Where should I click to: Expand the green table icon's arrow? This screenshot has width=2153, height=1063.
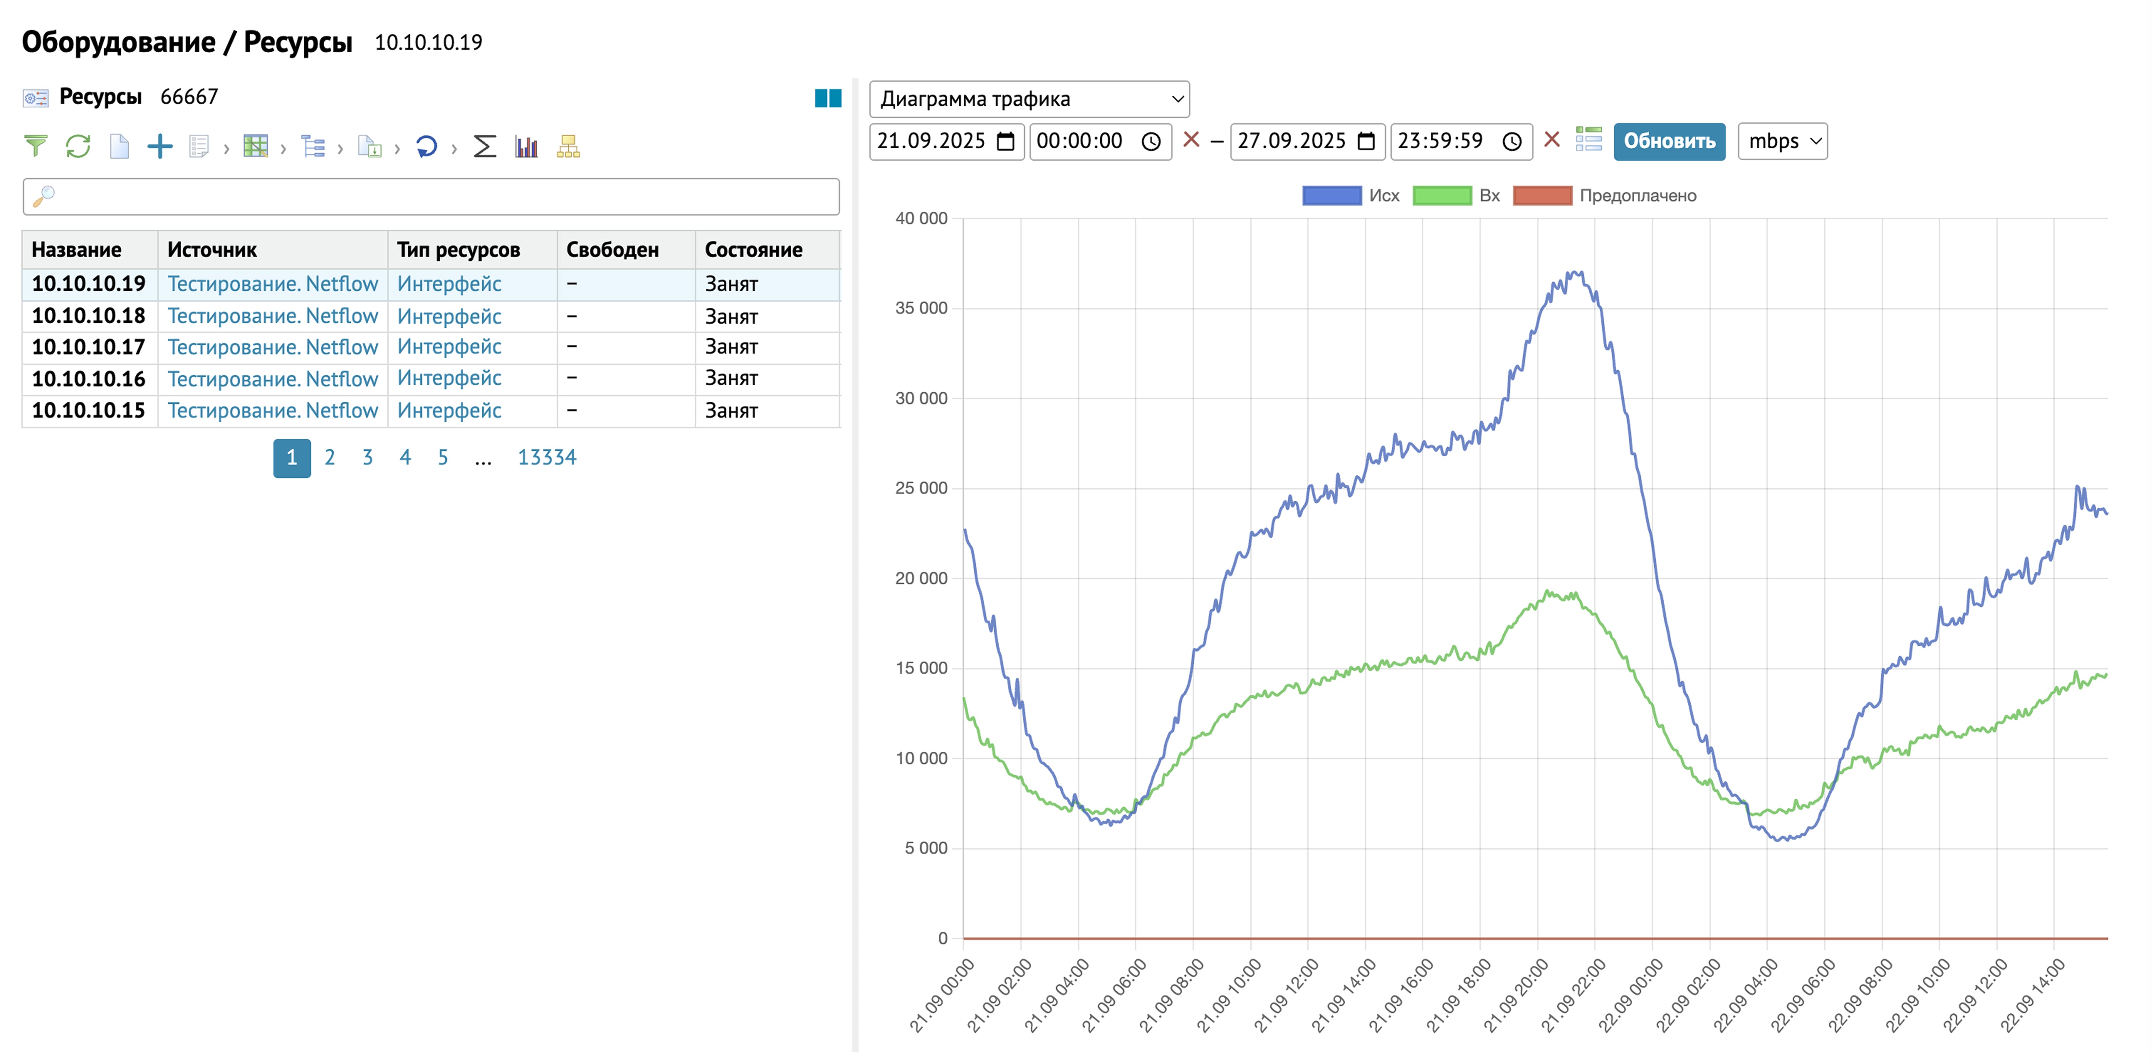click(283, 149)
